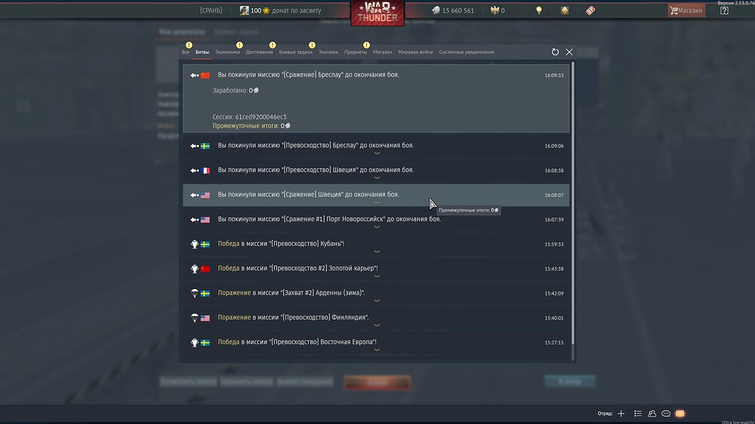Click the Golden Eagles currency icon
The image size is (755, 424).
[496, 11]
